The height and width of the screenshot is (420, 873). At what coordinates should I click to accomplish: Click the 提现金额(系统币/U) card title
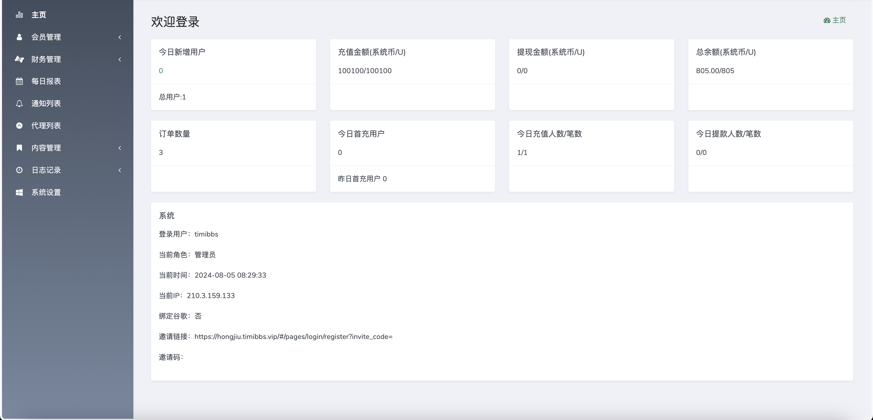point(550,52)
